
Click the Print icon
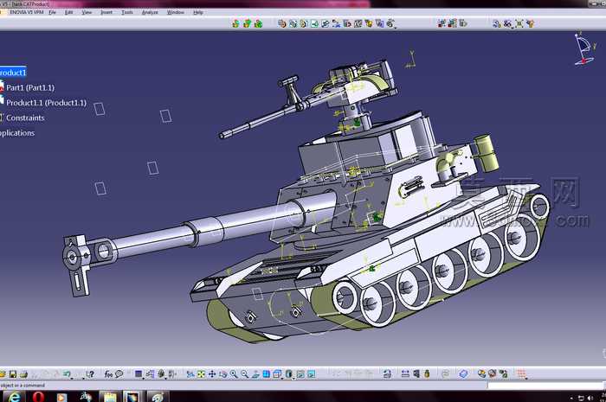click(x=23, y=373)
